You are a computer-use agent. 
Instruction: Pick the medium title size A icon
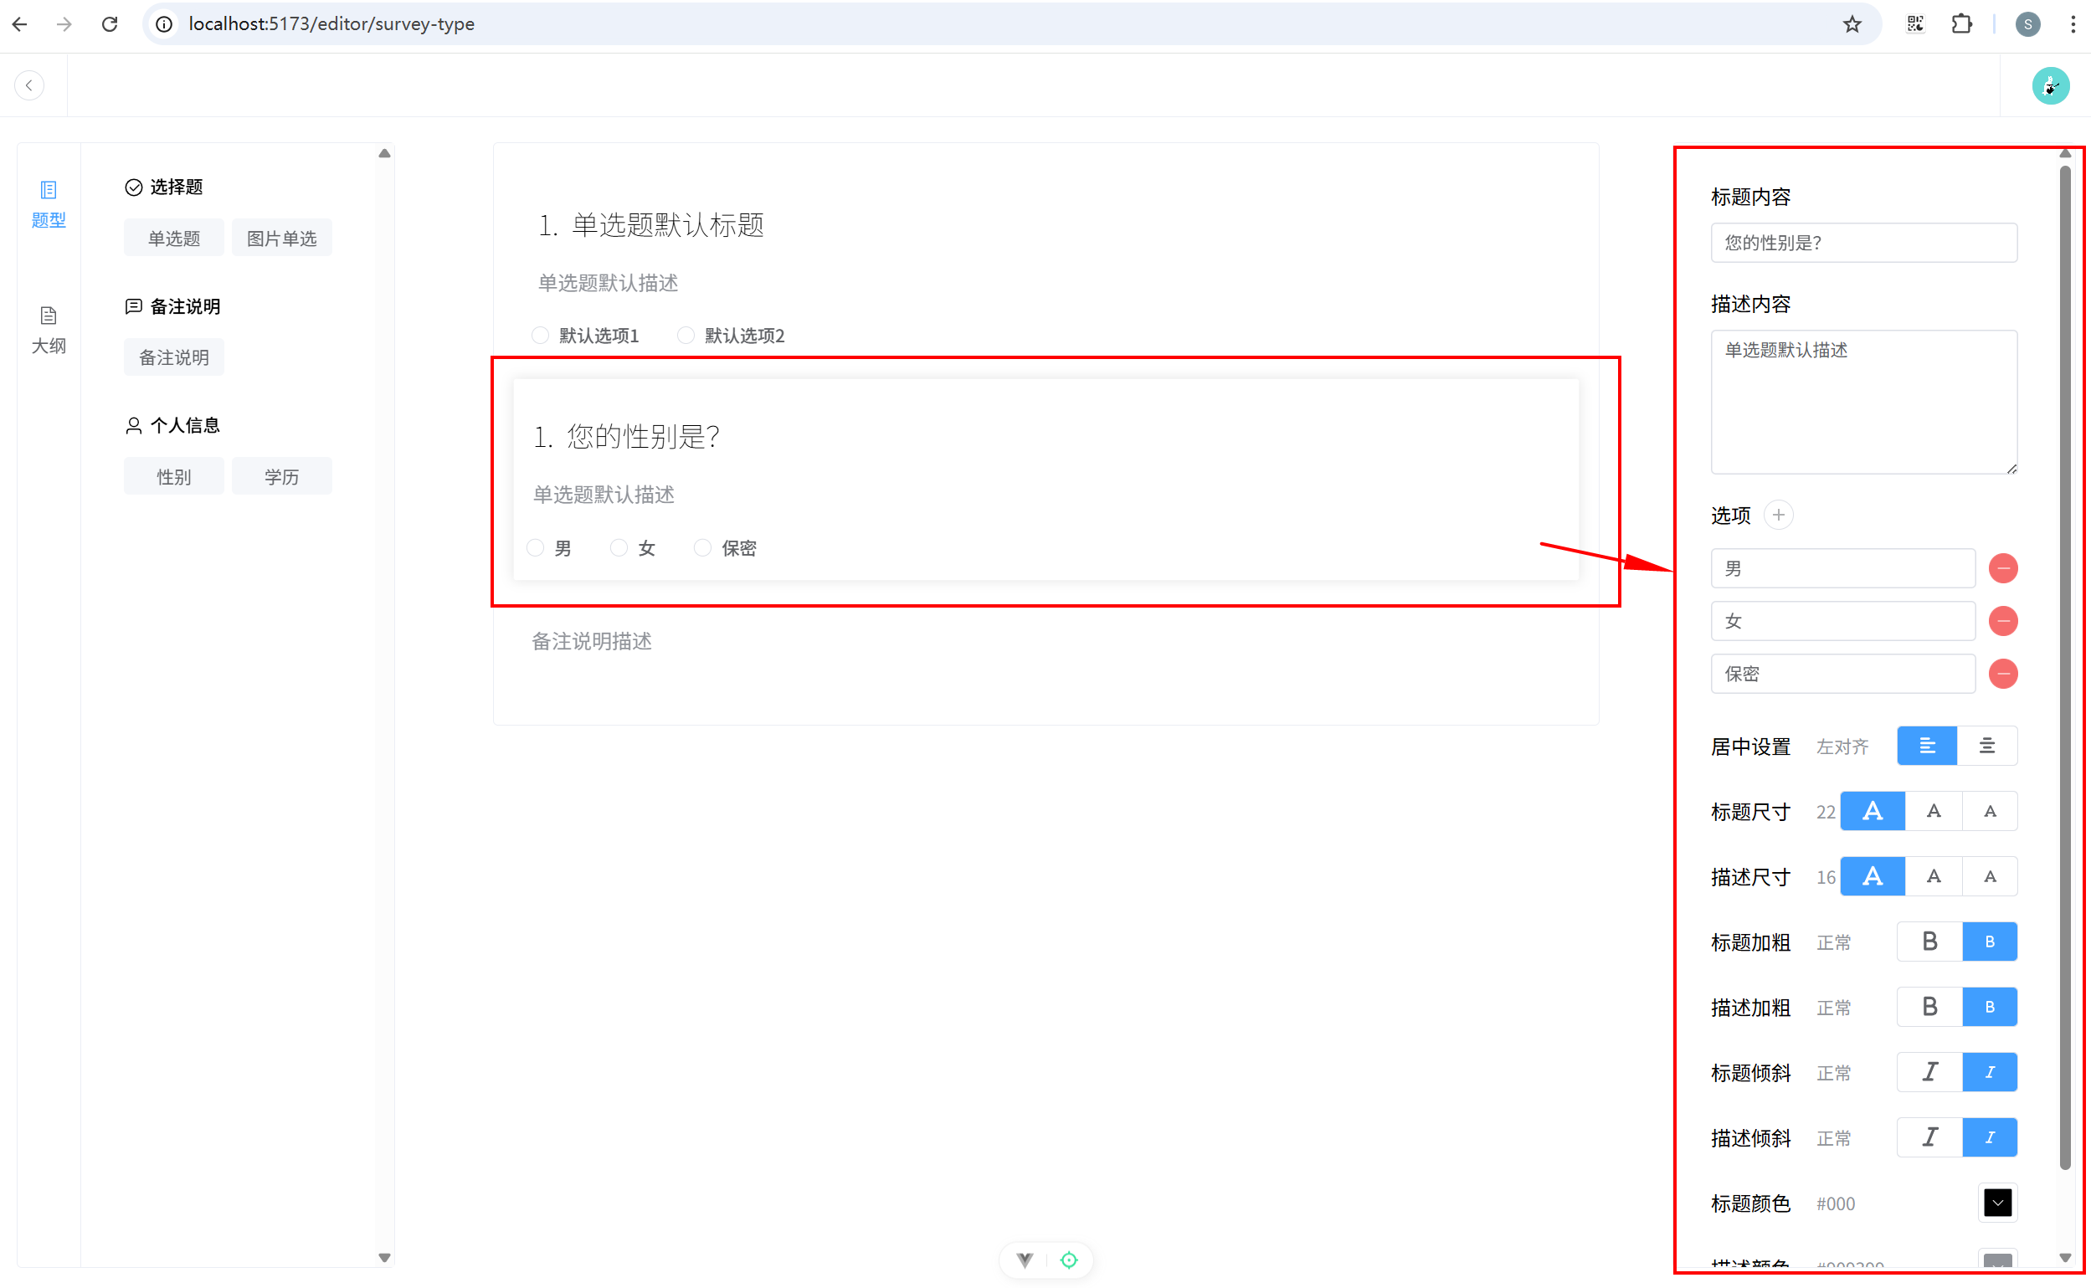click(x=1934, y=811)
